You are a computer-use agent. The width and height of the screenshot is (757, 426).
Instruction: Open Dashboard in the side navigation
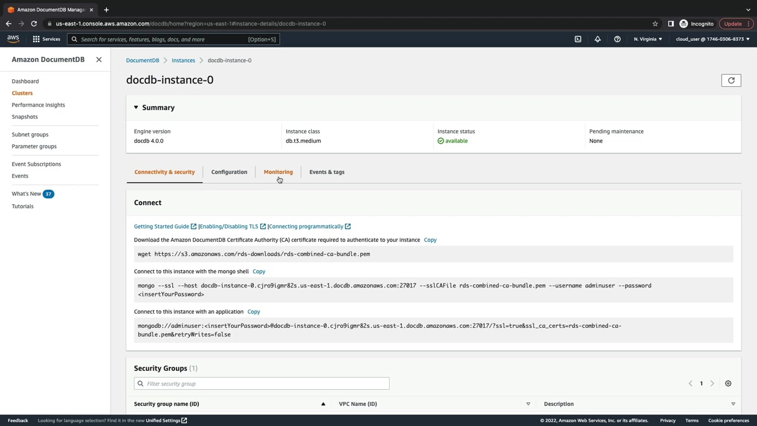coord(25,81)
